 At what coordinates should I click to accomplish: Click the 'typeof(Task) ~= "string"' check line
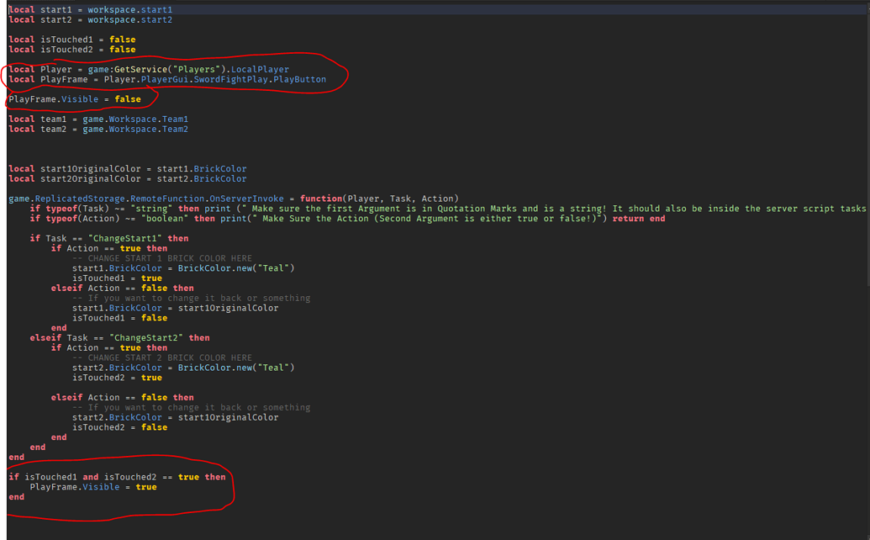[x=447, y=209]
